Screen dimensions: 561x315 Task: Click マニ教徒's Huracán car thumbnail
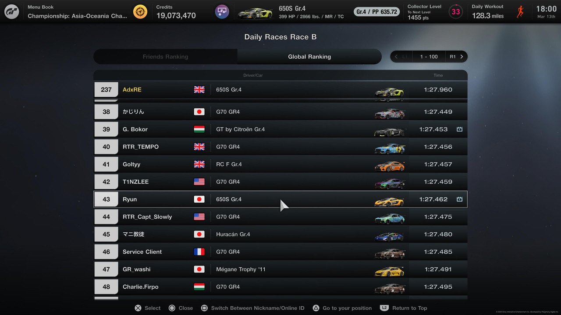[x=389, y=236]
